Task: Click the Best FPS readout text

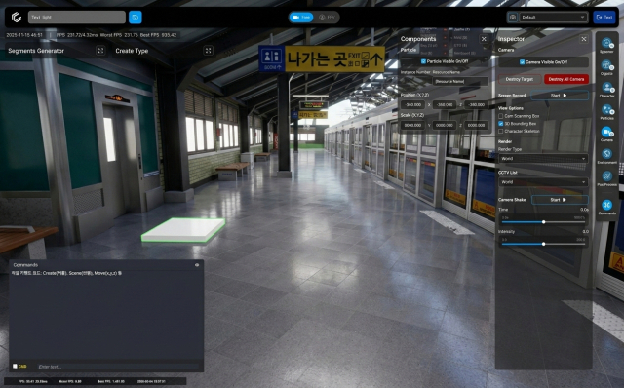Action: [158, 35]
